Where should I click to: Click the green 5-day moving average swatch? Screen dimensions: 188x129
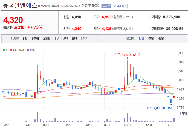point(4,50)
